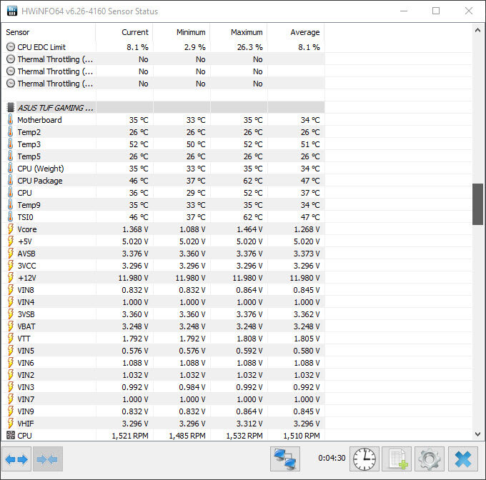Select the CPU Package temperature row
Image resolution: width=486 pixels, height=480 pixels.
(40, 181)
